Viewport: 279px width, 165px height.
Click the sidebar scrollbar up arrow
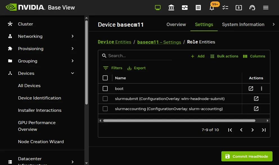pyautogui.click(x=86, y=18)
